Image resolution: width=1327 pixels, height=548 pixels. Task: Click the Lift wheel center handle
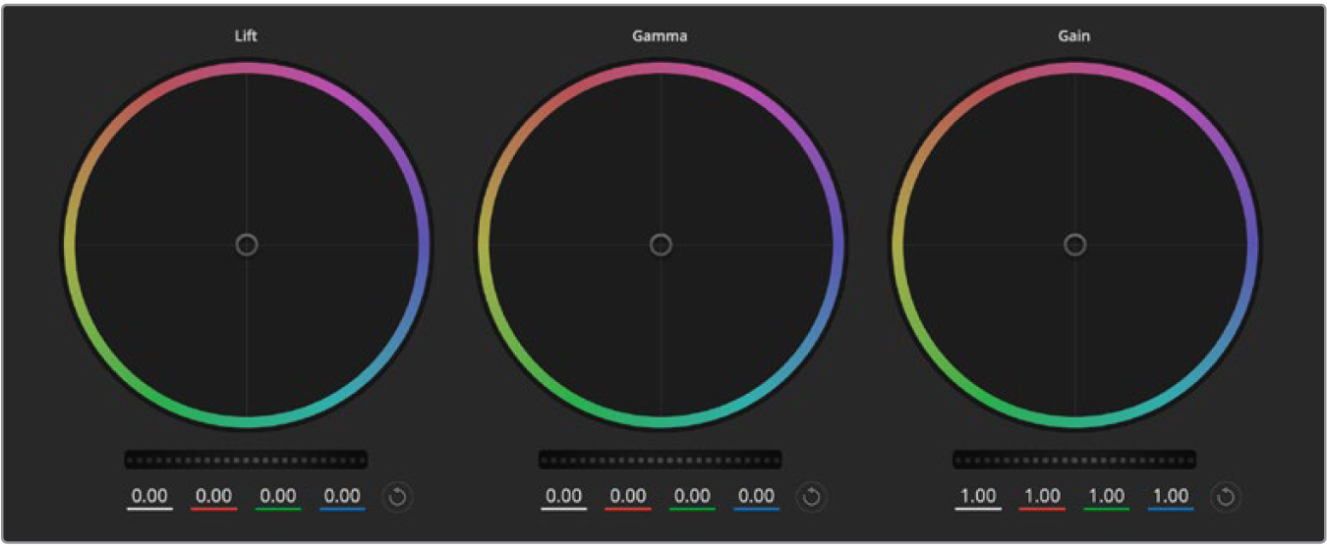click(247, 245)
